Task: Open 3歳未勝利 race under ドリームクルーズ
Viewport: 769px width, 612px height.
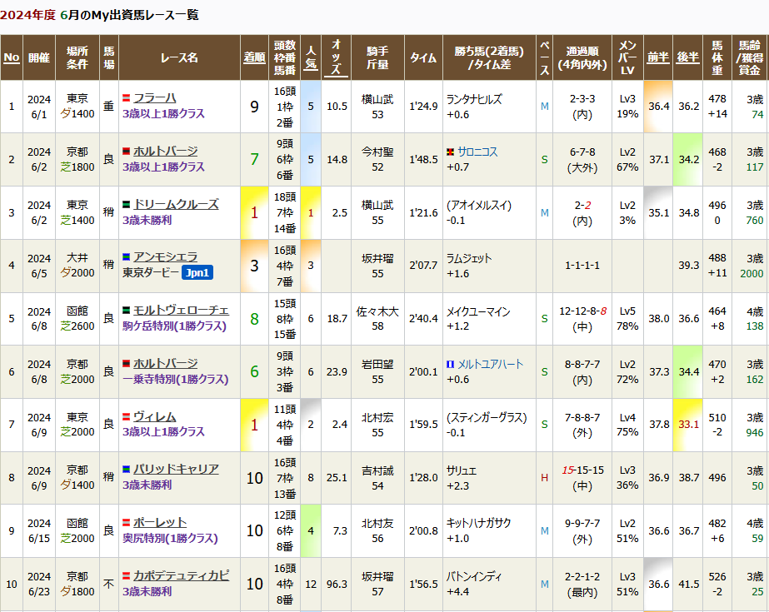Action: [x=147, y=221]
